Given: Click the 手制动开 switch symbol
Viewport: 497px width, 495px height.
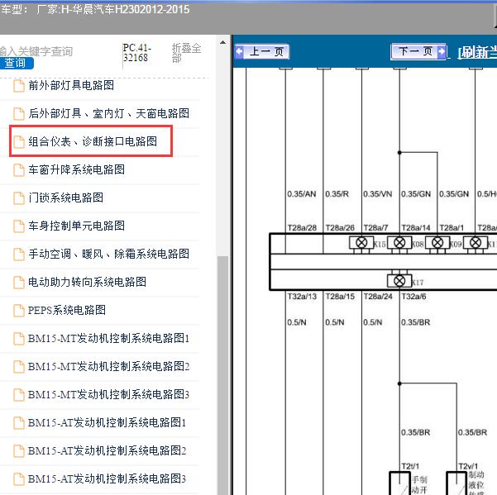Looking at the screenshot, I should (400, 483).
